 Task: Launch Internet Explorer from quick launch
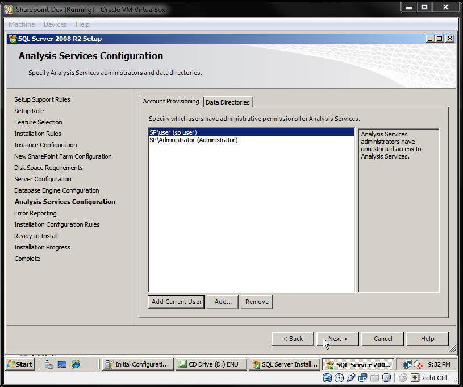tap(76, 364)
